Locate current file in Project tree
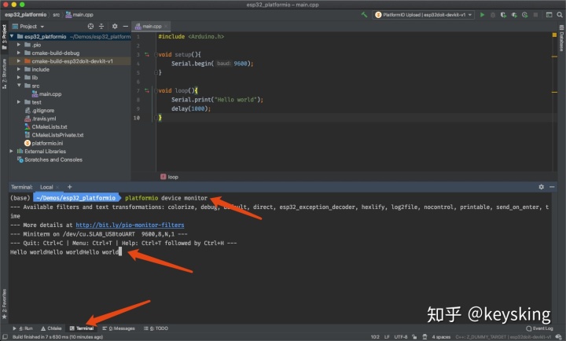The image size is (566, 341). tap(90, 27)
